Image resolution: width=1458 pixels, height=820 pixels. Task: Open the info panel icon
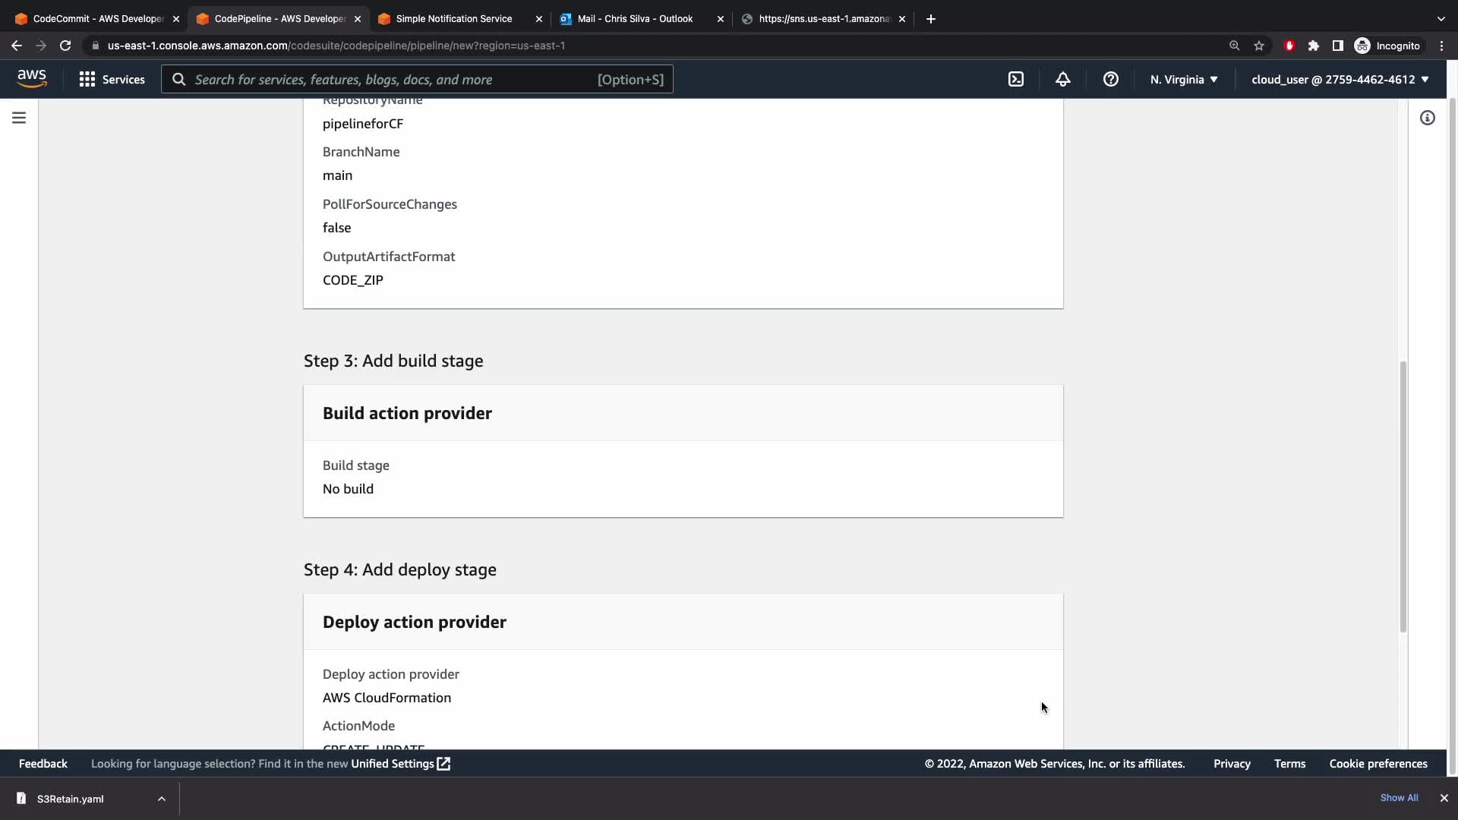1427,118
